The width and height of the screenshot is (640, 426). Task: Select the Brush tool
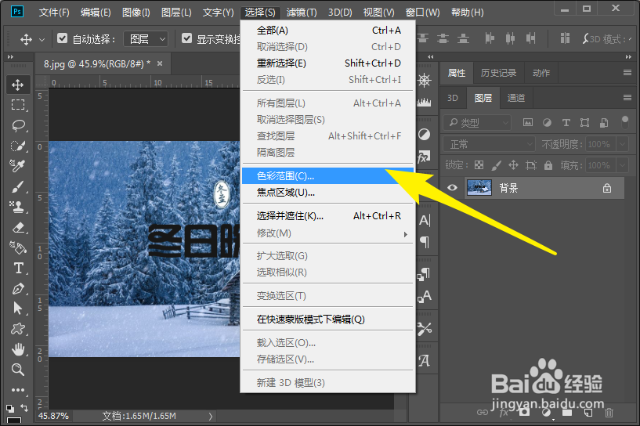click(x=17, y=186)
